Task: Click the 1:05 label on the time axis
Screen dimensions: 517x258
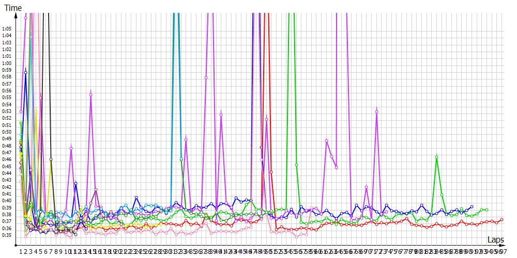Action: [x=7, y=29]
